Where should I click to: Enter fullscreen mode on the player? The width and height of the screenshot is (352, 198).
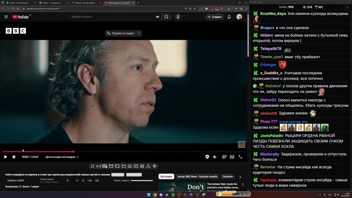pyautogui.click(x=240, y=157)
